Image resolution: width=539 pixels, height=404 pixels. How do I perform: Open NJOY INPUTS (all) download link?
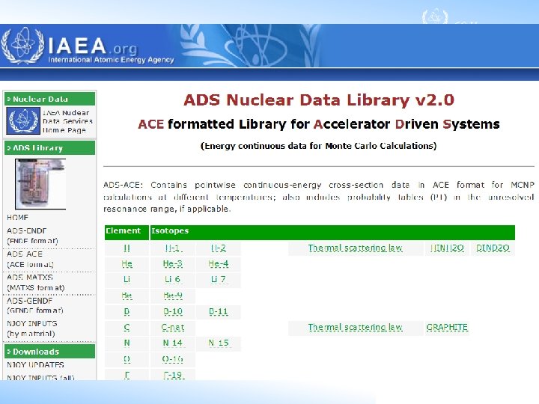coord(40,377)
